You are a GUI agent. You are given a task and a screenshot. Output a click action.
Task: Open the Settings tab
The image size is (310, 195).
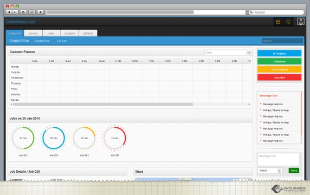pyautogui.click(x=88, y=34)
